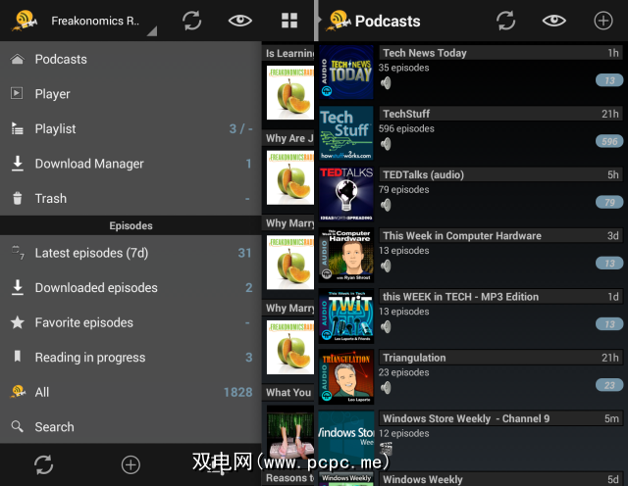This screenshot has width=628, height=486.
Task: Click 79 unread badge for TEDTalks
Action: (x=609, y=203)
